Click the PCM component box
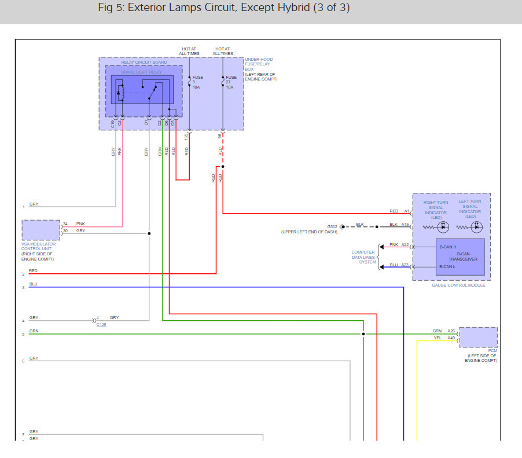 [x=479, y=338]
